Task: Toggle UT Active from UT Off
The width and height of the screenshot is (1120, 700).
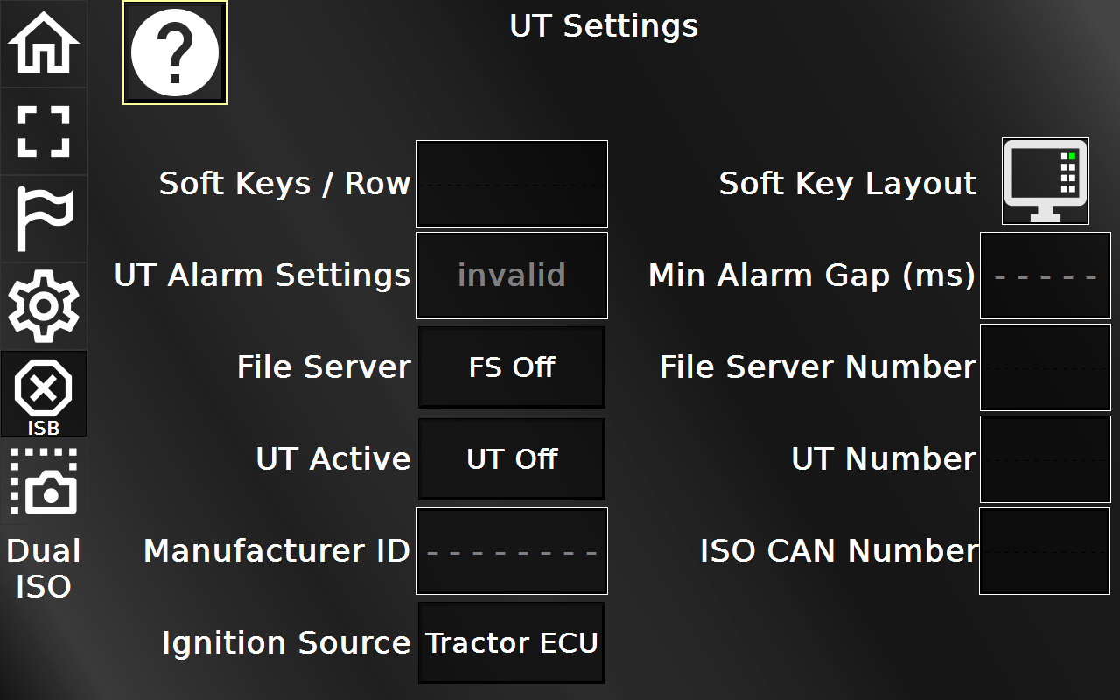Action: tap(511, 458)
